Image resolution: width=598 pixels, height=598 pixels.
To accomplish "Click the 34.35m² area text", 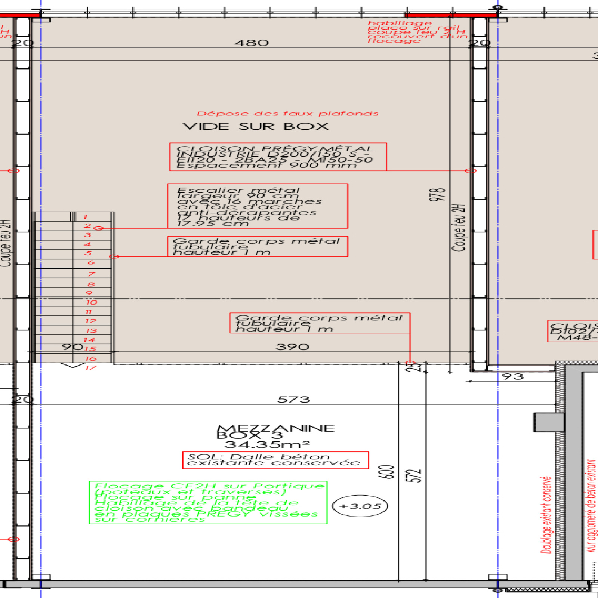I will pyautogui.click(x=267, y=444).
